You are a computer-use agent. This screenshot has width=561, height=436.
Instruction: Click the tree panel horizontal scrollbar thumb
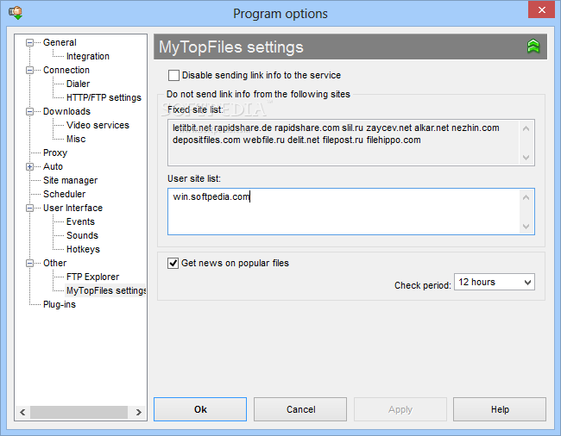coord(79,412)
